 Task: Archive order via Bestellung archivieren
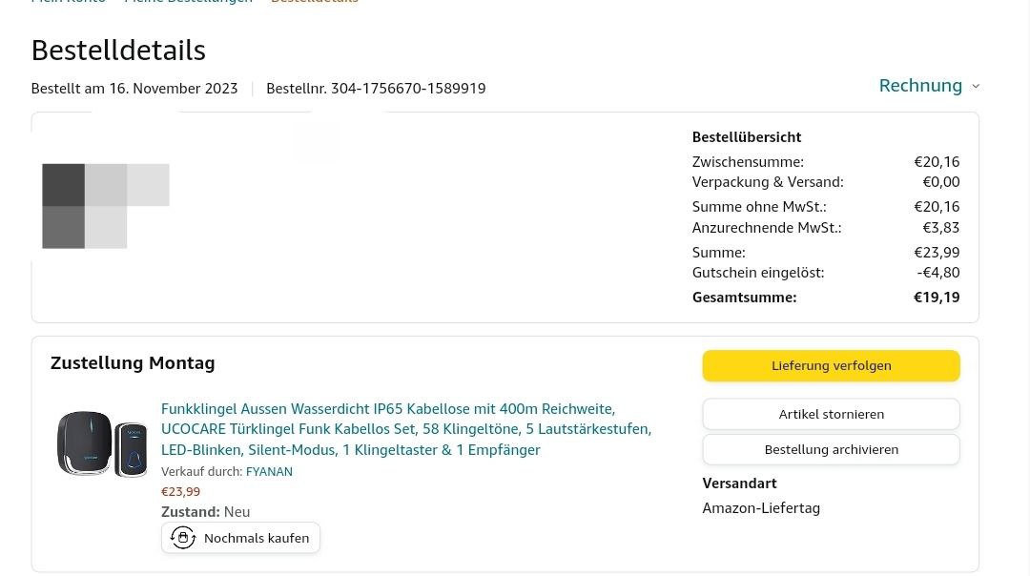[831, 449]
